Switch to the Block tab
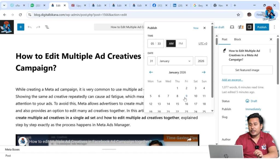The width and height of the screenshot is (280, 159). coord(237,39)
